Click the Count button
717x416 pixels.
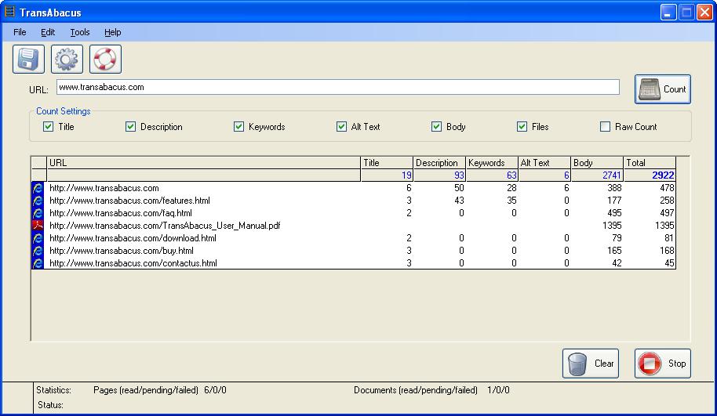click(663, 89)
